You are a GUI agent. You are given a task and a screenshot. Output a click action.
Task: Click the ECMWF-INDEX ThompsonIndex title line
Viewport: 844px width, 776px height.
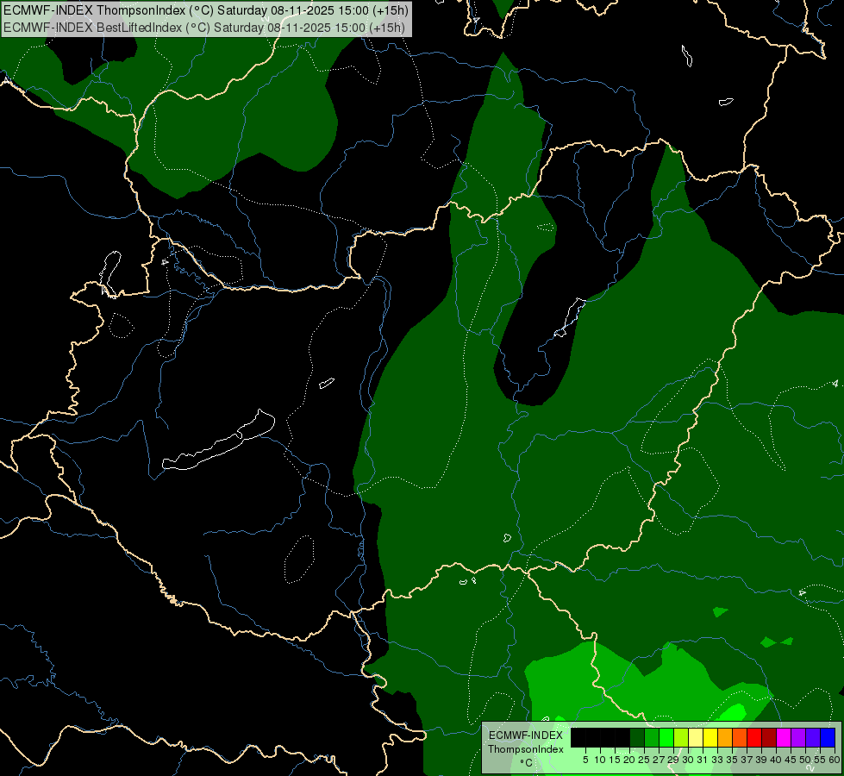click(206, 10)
